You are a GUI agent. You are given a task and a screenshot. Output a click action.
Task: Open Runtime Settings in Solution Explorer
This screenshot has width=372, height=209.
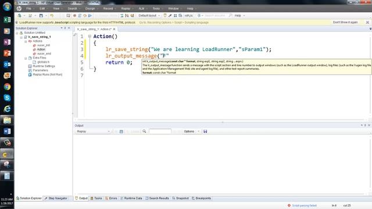click(x=44, y=66)
